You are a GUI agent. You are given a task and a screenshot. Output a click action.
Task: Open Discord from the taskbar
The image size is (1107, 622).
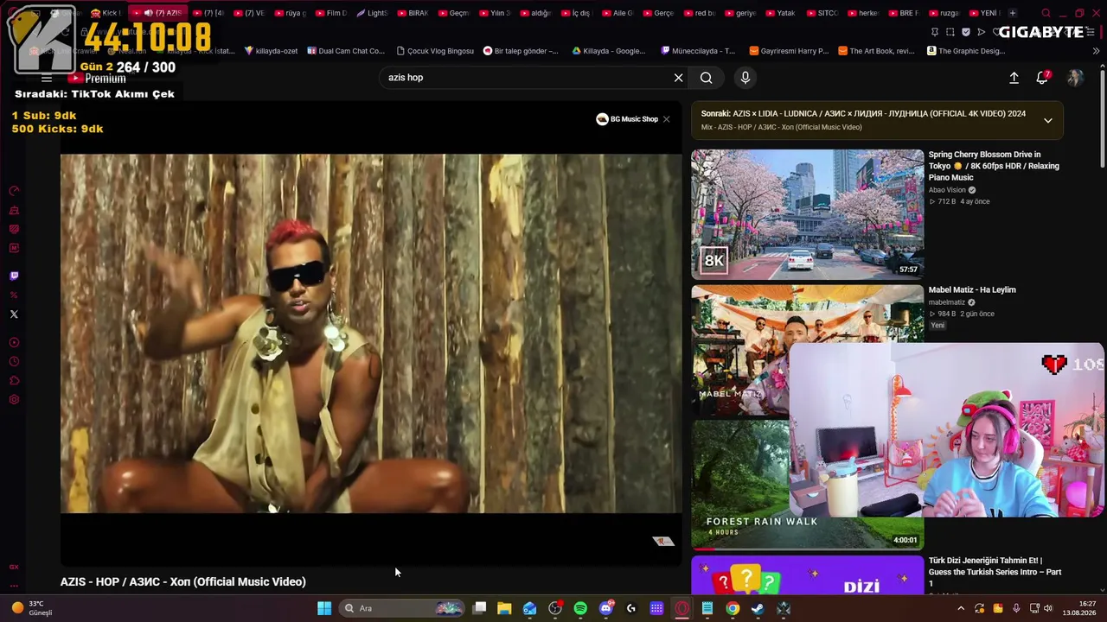[x=606, y=609]
